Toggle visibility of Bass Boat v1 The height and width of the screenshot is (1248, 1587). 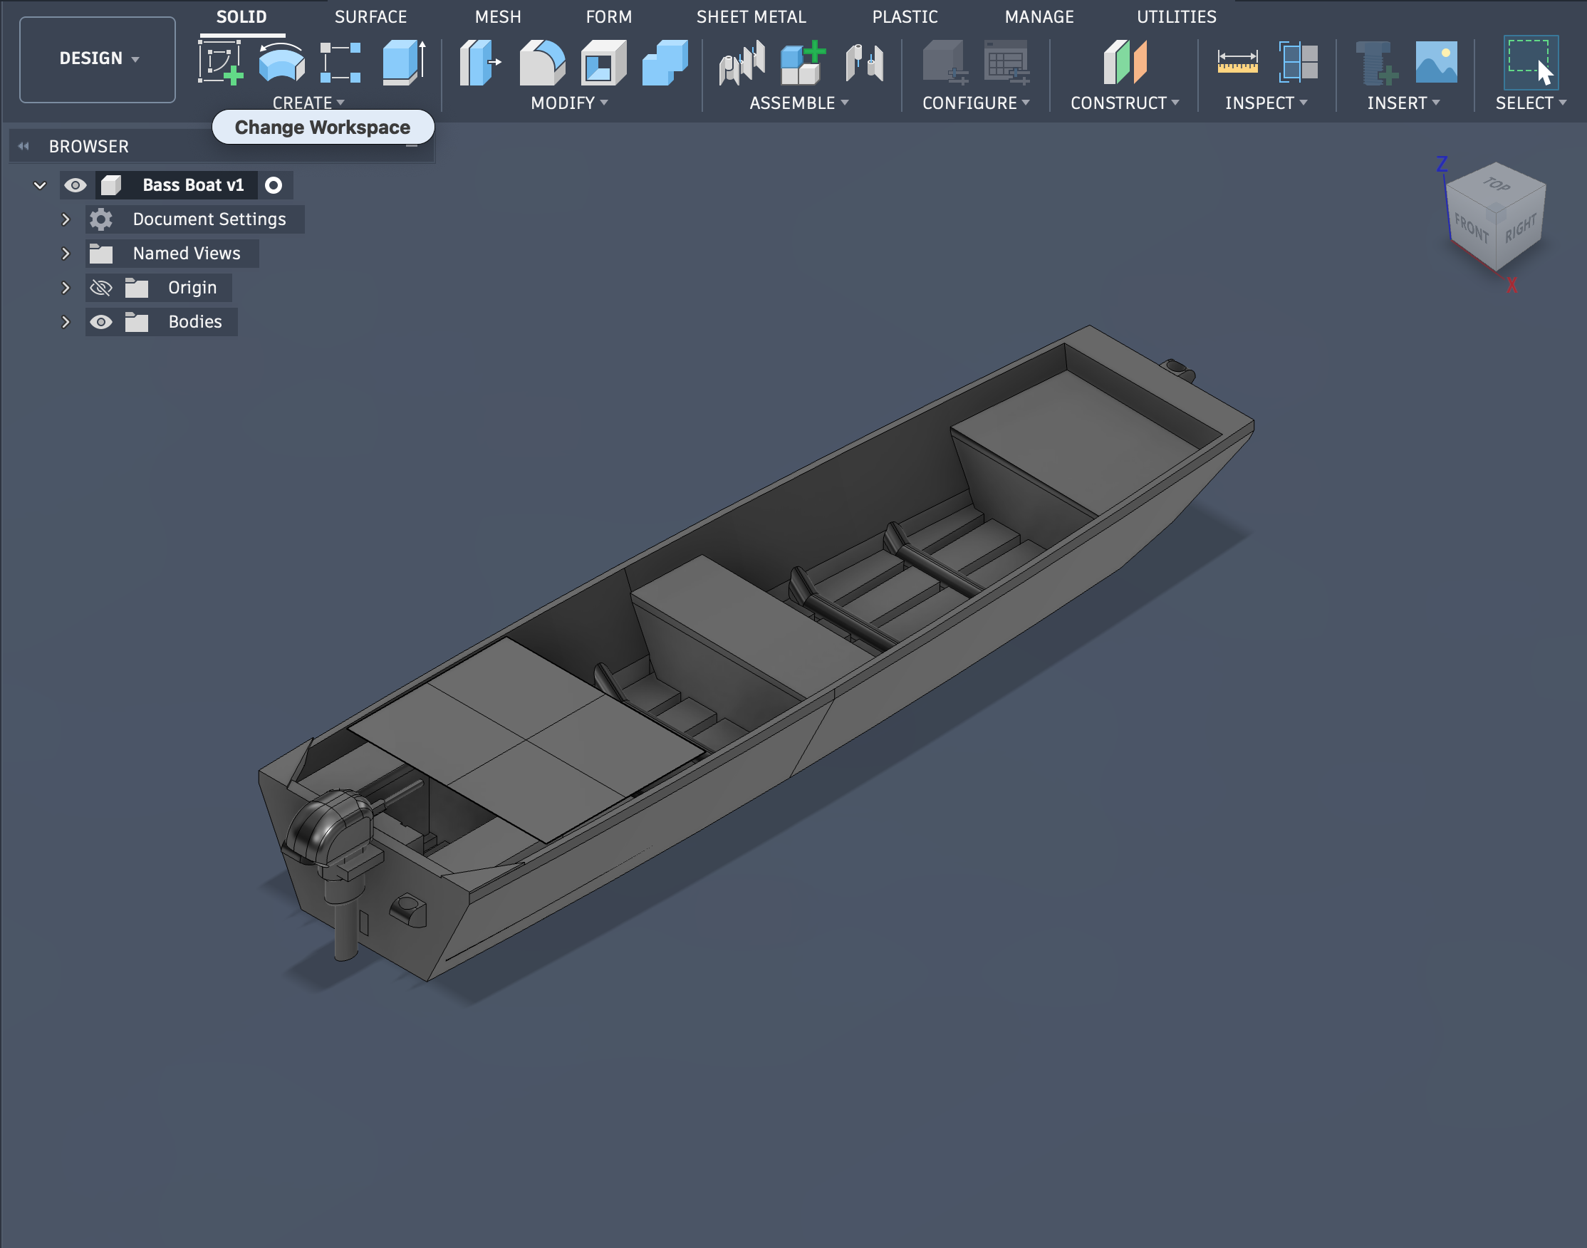[76, 186]
